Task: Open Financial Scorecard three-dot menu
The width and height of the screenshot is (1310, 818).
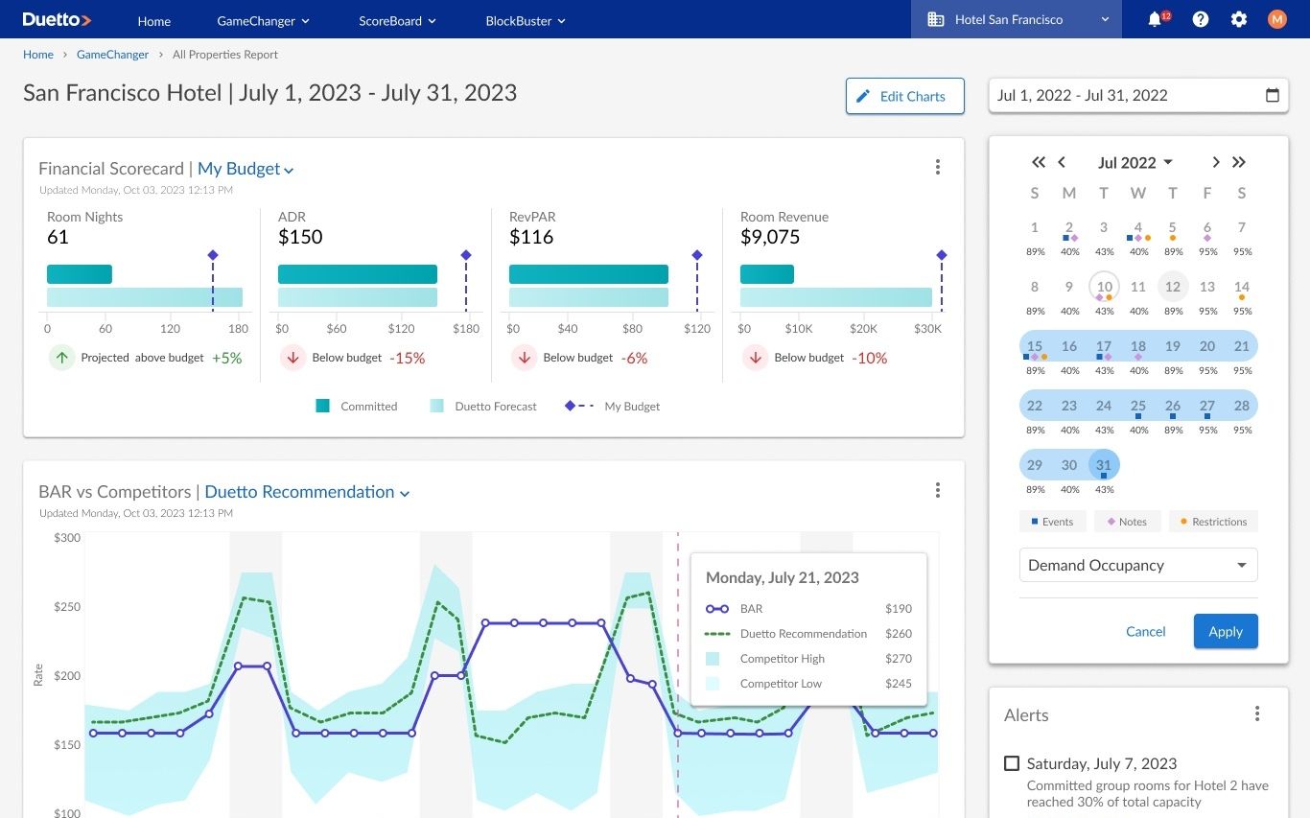Action: pyautogui.click(x=938, y=168)
